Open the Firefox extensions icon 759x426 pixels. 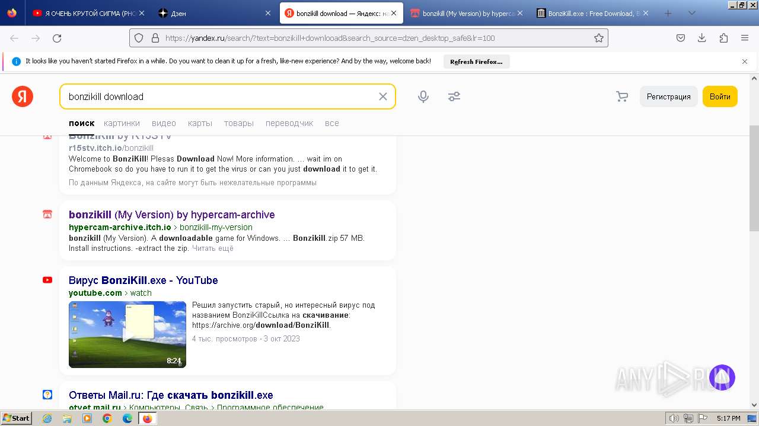click(x=723, y=38)
